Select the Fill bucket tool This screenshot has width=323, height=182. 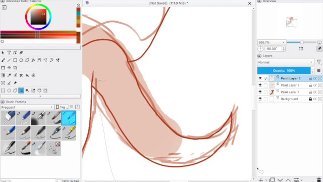coord(27,75)
